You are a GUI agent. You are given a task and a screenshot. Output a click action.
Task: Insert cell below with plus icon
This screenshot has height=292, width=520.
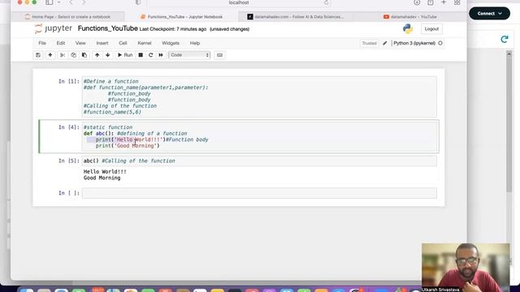click(50, 55)
